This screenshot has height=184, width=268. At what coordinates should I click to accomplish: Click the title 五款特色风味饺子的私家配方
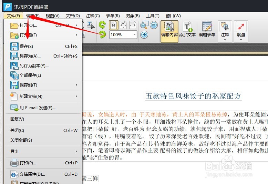point(193,96)
